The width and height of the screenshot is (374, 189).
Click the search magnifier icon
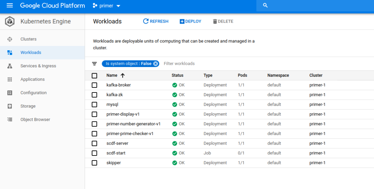pos(265,5)
